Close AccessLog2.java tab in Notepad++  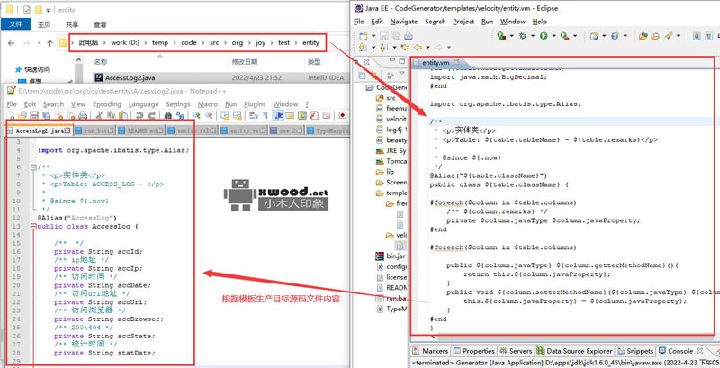tap(67, 130)
